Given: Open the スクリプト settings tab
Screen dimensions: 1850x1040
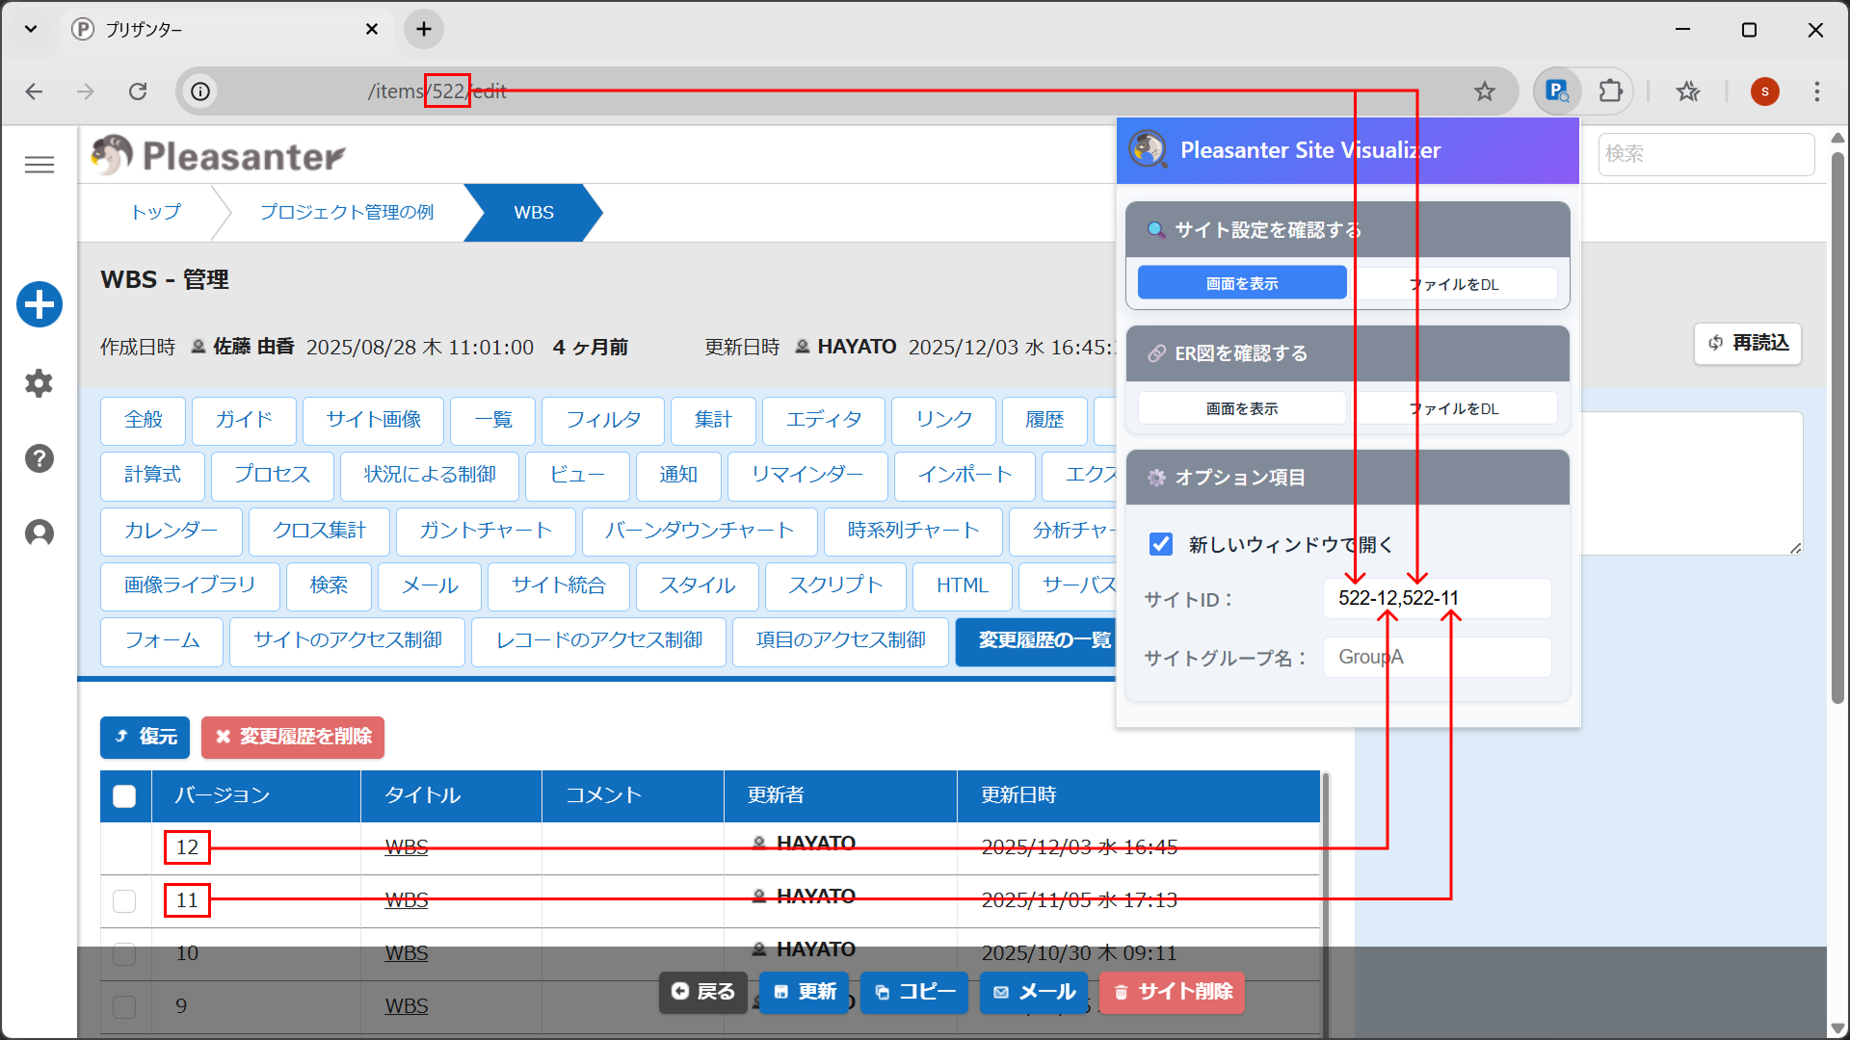Looking at the screenshot, I should [835, 585].
